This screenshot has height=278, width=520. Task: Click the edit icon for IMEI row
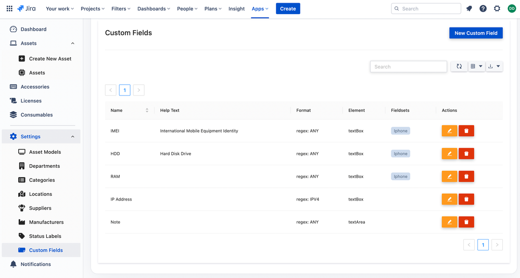coord(449,131)
